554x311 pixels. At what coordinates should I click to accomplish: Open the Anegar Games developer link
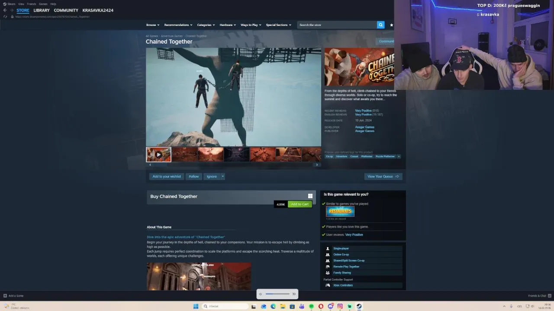click(x=365, y=127)
